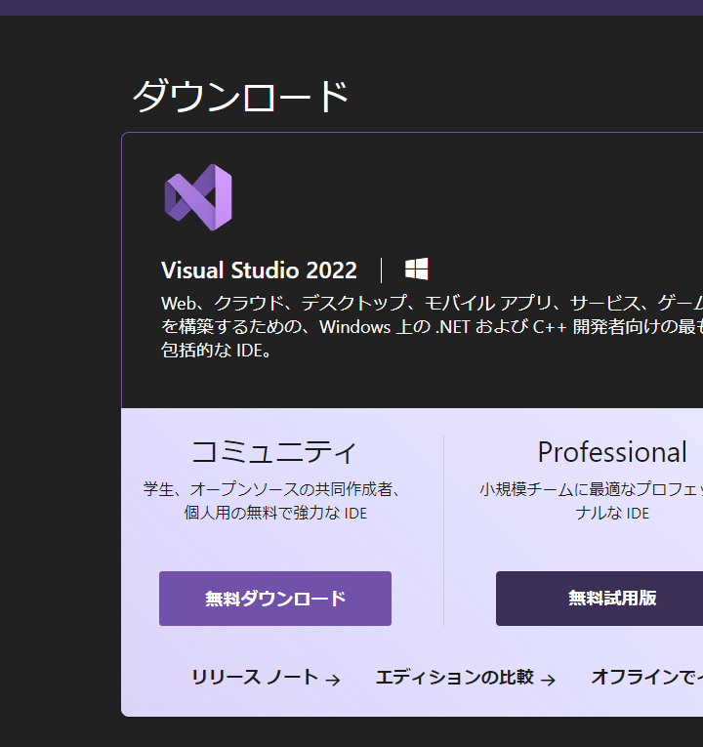Open the リリース ノート link
Viewport: 703px width, 747px height.
click(x=266, y=677)
